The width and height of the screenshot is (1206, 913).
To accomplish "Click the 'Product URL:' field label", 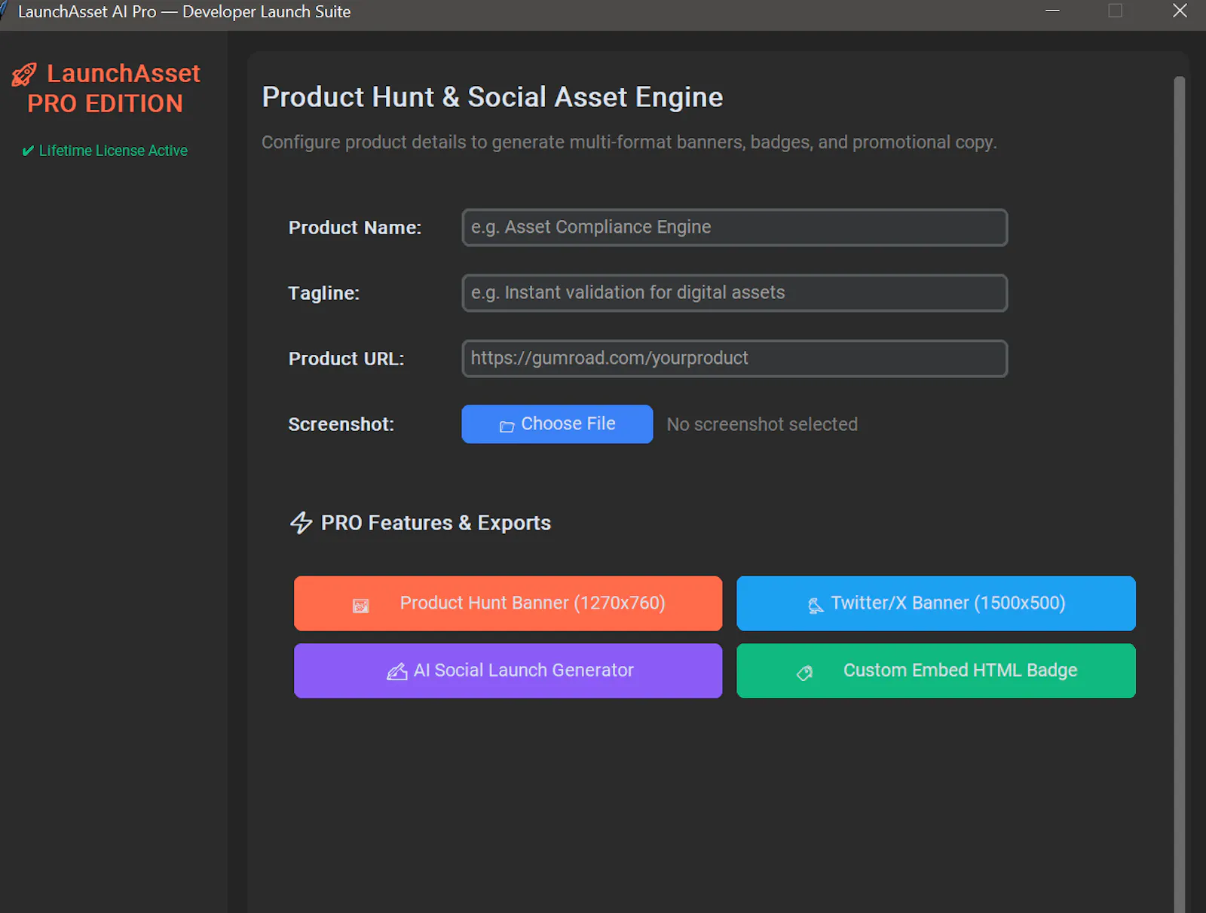I will click(347, 359).
